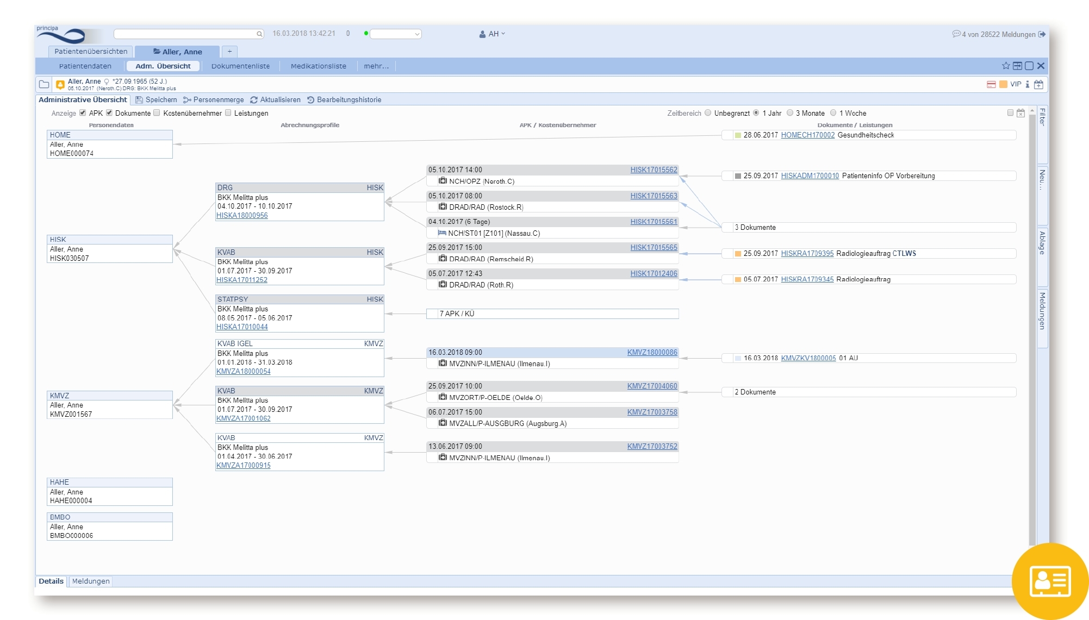Open the patient folder icon
The height and width of the screenshot is (620, 1089).
[x=44, y=84]
